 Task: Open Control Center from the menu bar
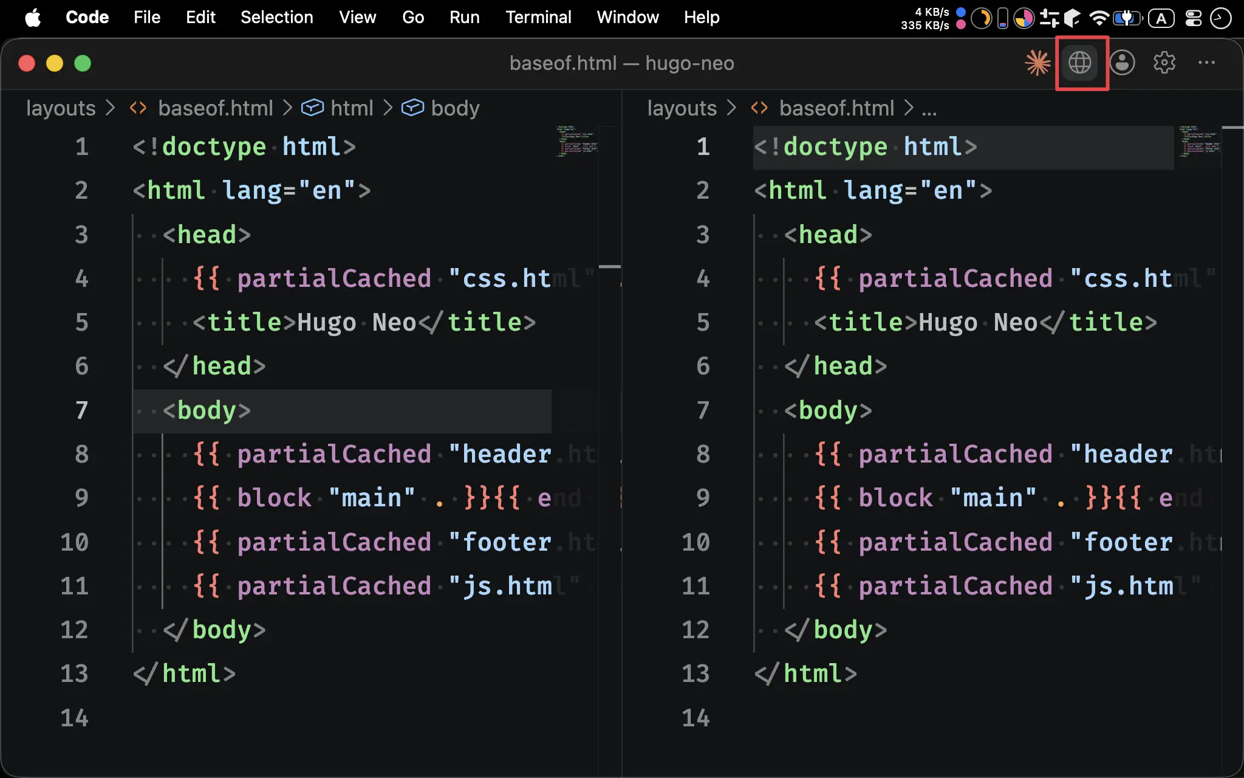point(1193,18)
